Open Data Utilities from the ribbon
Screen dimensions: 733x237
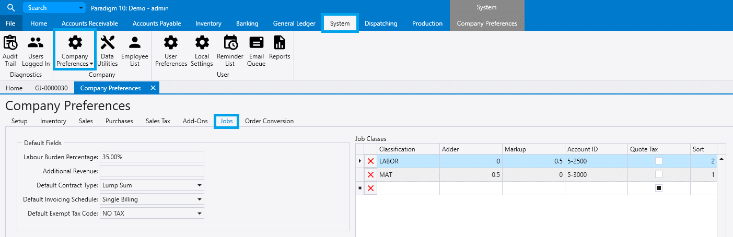(x=107, y=51)
